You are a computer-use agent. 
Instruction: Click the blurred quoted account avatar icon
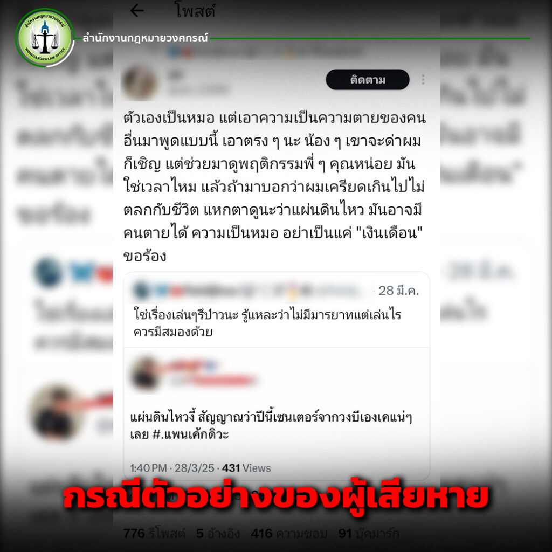[x=141, y=291]
